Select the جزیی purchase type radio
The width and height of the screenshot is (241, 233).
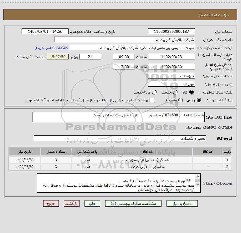point(199,100)
